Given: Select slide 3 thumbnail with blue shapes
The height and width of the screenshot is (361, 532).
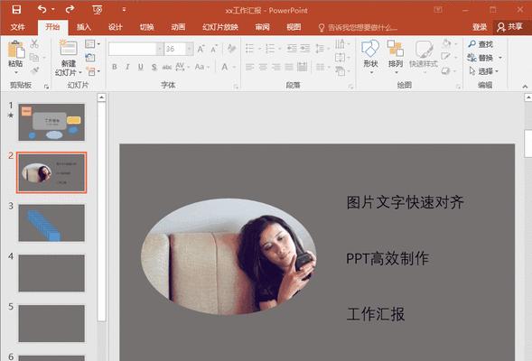Looking at the screenshot, I should (x=51, y=223).
